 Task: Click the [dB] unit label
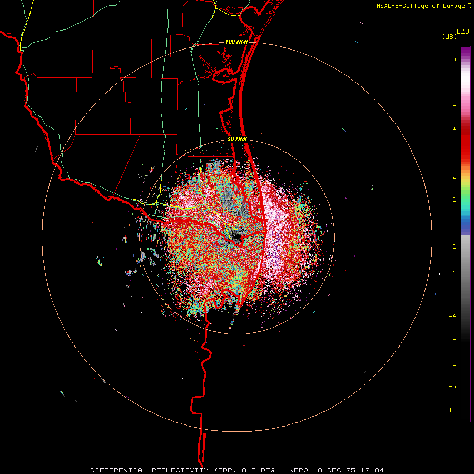click(449, 36)
